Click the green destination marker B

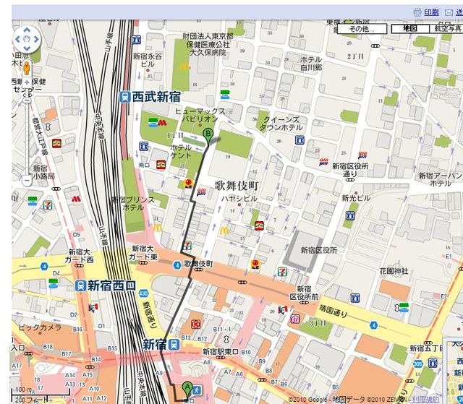(208, 133)
